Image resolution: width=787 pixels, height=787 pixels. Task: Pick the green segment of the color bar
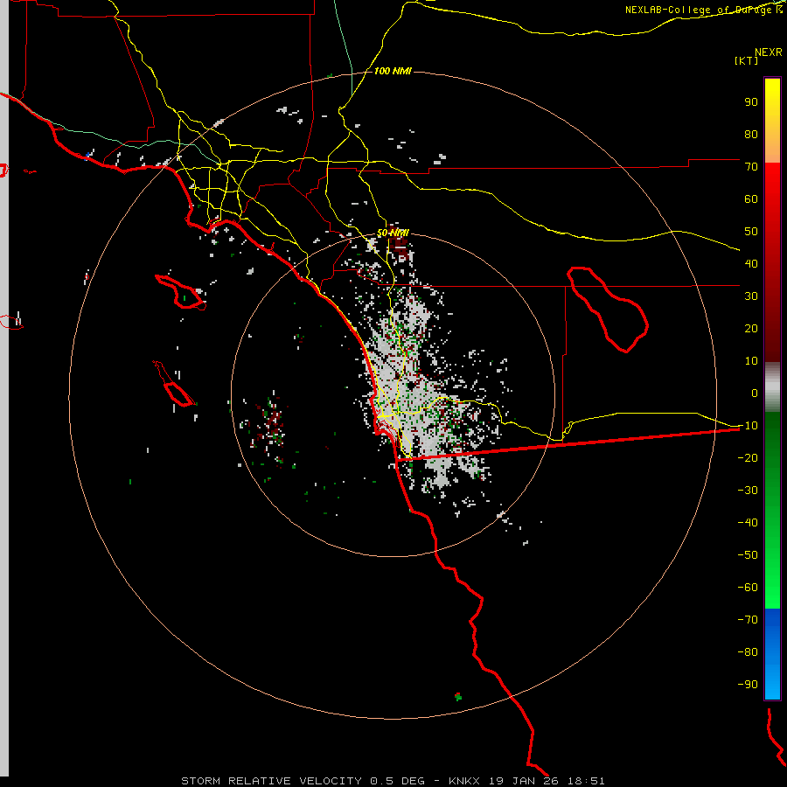coord(772,511)
